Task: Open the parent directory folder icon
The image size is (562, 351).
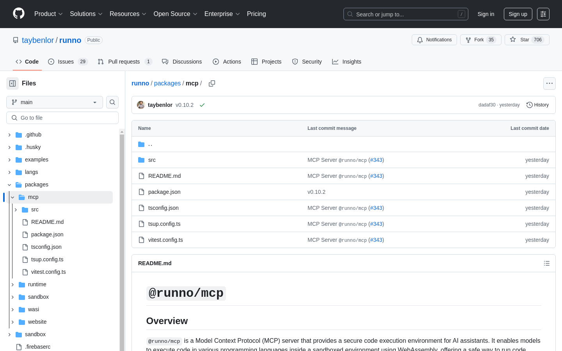Action: (x=141, y=144)
